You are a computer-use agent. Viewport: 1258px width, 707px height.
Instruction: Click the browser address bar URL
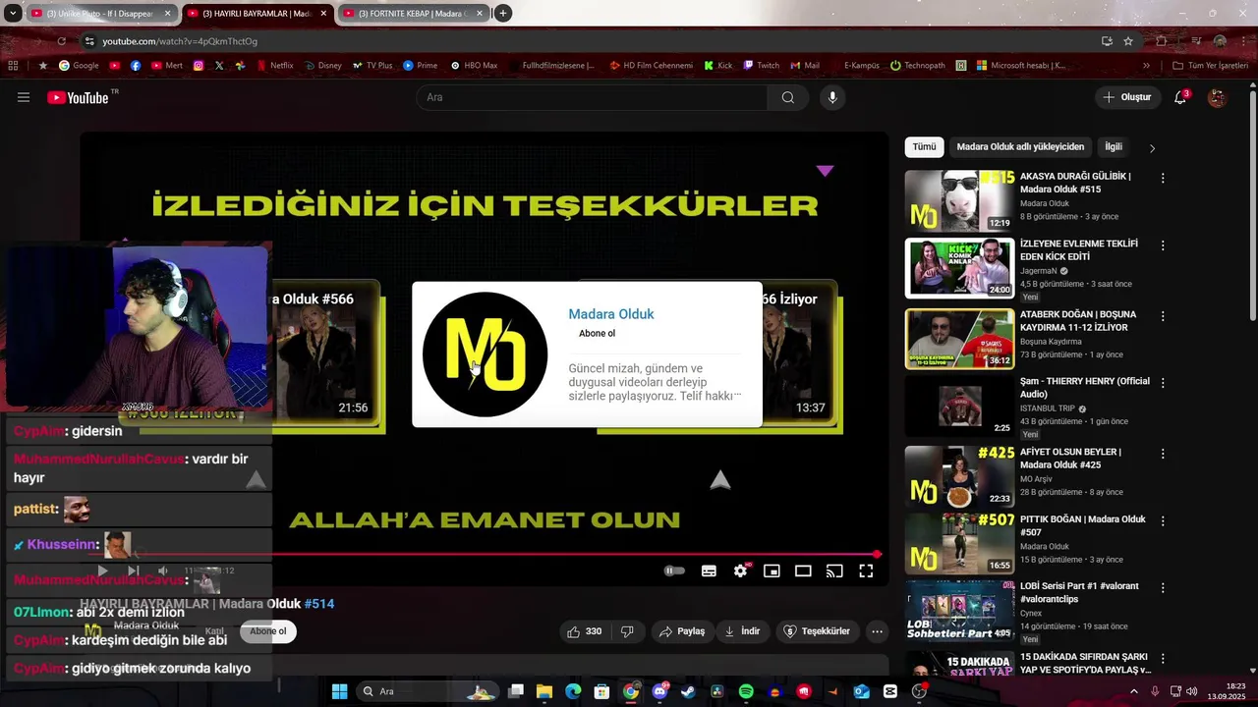180,41
